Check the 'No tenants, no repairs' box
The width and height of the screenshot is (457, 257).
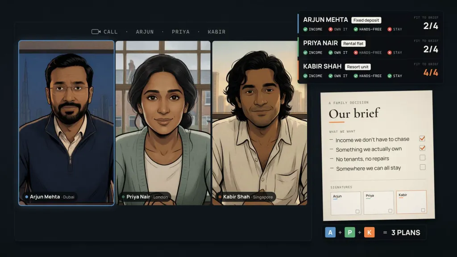(423, 158)
